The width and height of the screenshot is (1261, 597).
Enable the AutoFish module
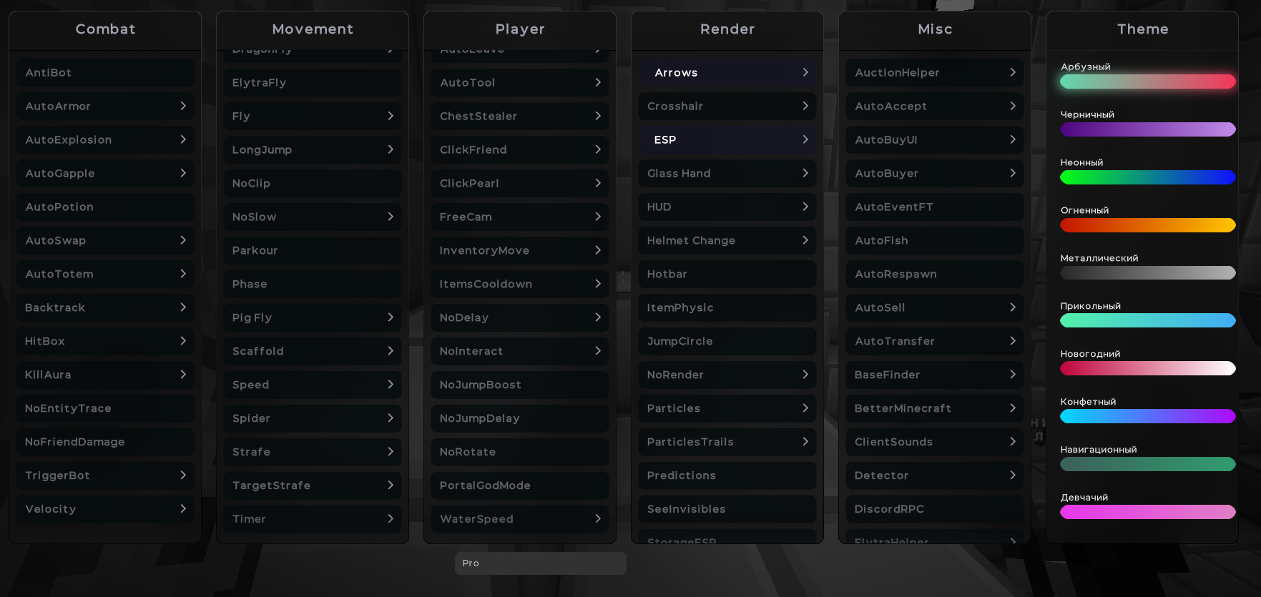[935, 240]
